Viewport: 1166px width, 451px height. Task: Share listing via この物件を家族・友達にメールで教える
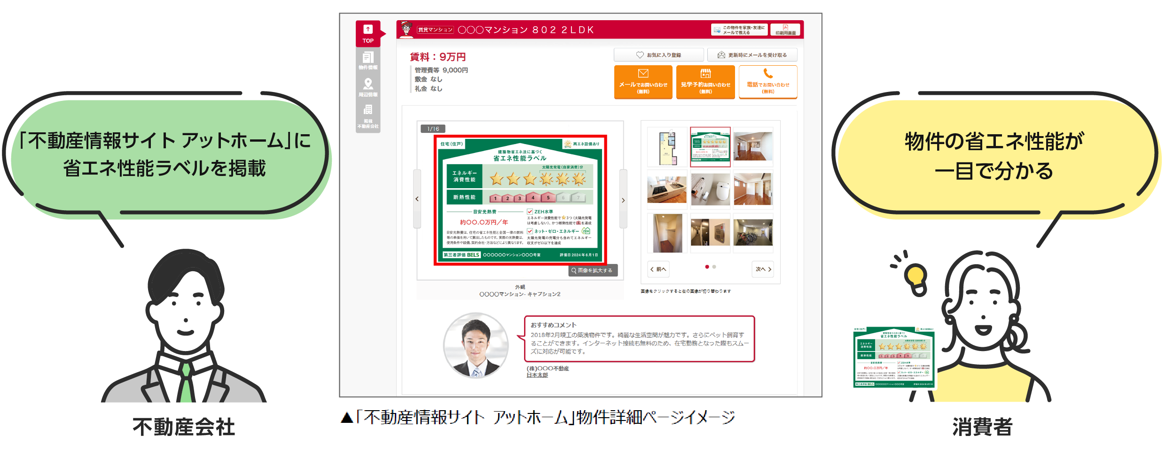coord(739,30)
